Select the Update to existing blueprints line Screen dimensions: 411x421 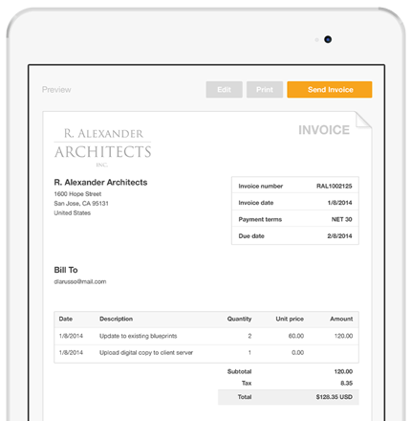206,336
